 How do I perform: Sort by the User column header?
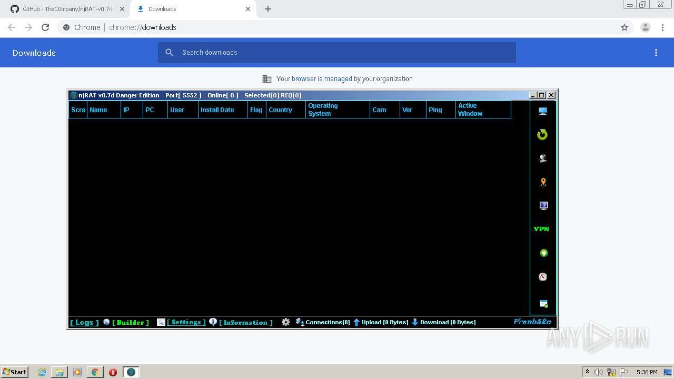[183, 109]
